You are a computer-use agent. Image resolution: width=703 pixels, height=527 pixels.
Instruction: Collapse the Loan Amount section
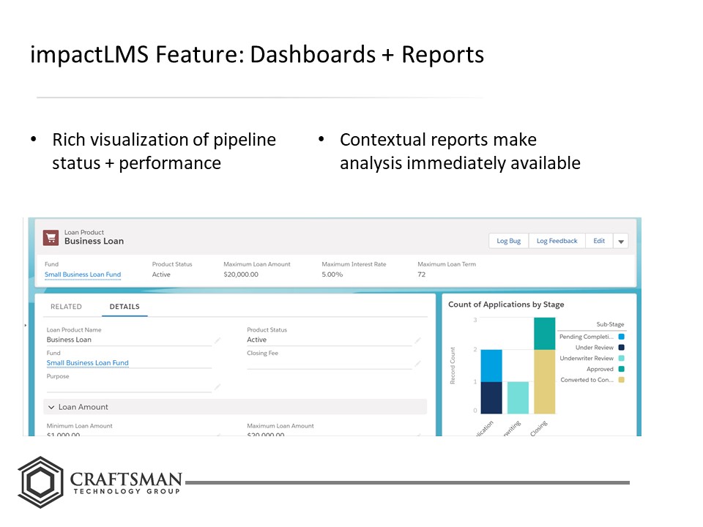click(51, 407)
